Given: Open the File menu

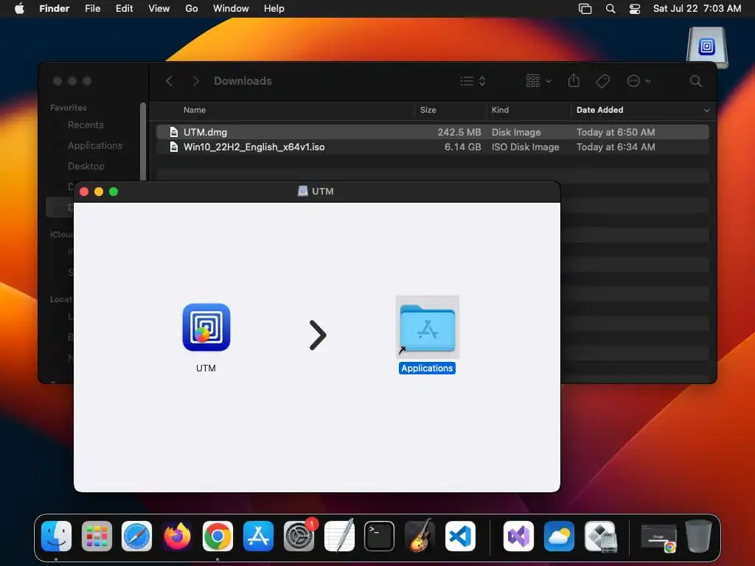Looking at the screenshot, I should pyautogui.click(x=92, y=8).
